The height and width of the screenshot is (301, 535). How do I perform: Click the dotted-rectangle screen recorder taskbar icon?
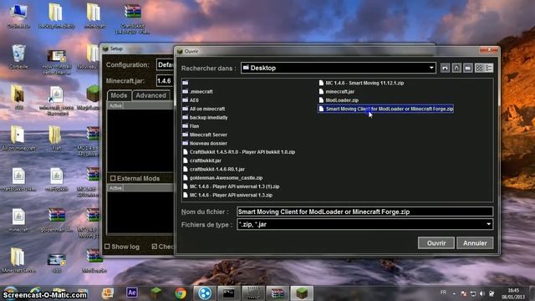[x=252, y=293]
